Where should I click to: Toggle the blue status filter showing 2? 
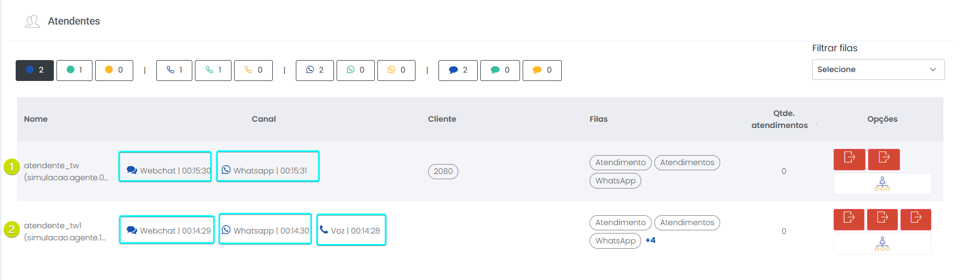click(x=34, y=70)
